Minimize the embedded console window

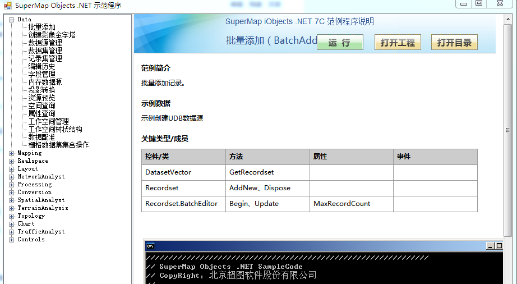[x=490, y=246]
